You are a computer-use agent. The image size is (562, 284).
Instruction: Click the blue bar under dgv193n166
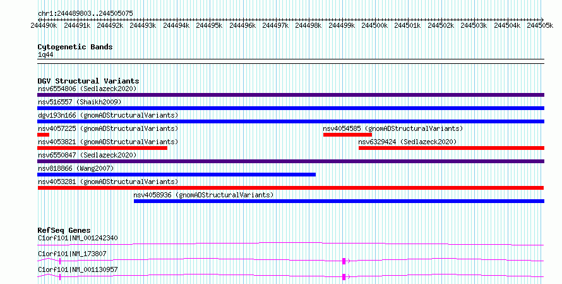pyautogui.click(x=290, y=121)
